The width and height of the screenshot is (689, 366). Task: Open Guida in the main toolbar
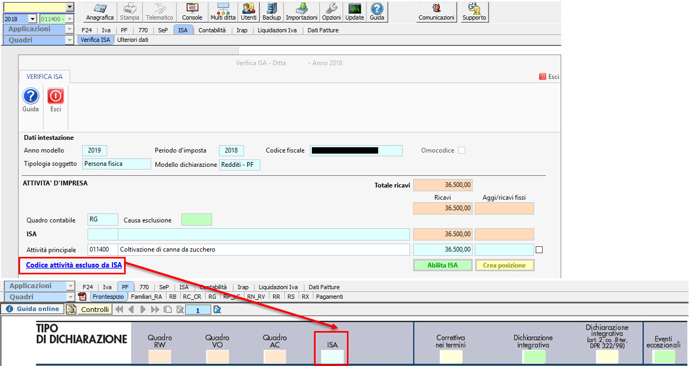377,12
